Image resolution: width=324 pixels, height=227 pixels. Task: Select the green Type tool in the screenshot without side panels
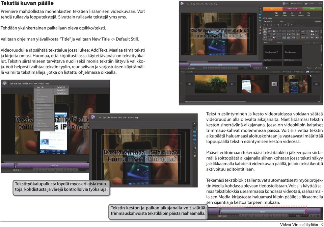tap(195, 128)
